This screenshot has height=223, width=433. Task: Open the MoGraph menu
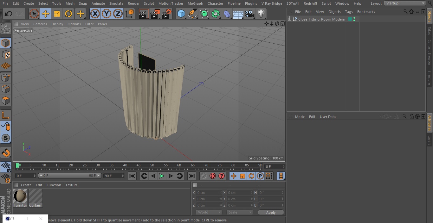tap(195, 3)
